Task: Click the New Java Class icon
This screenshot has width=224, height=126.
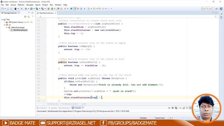Action: pos(52,9)
